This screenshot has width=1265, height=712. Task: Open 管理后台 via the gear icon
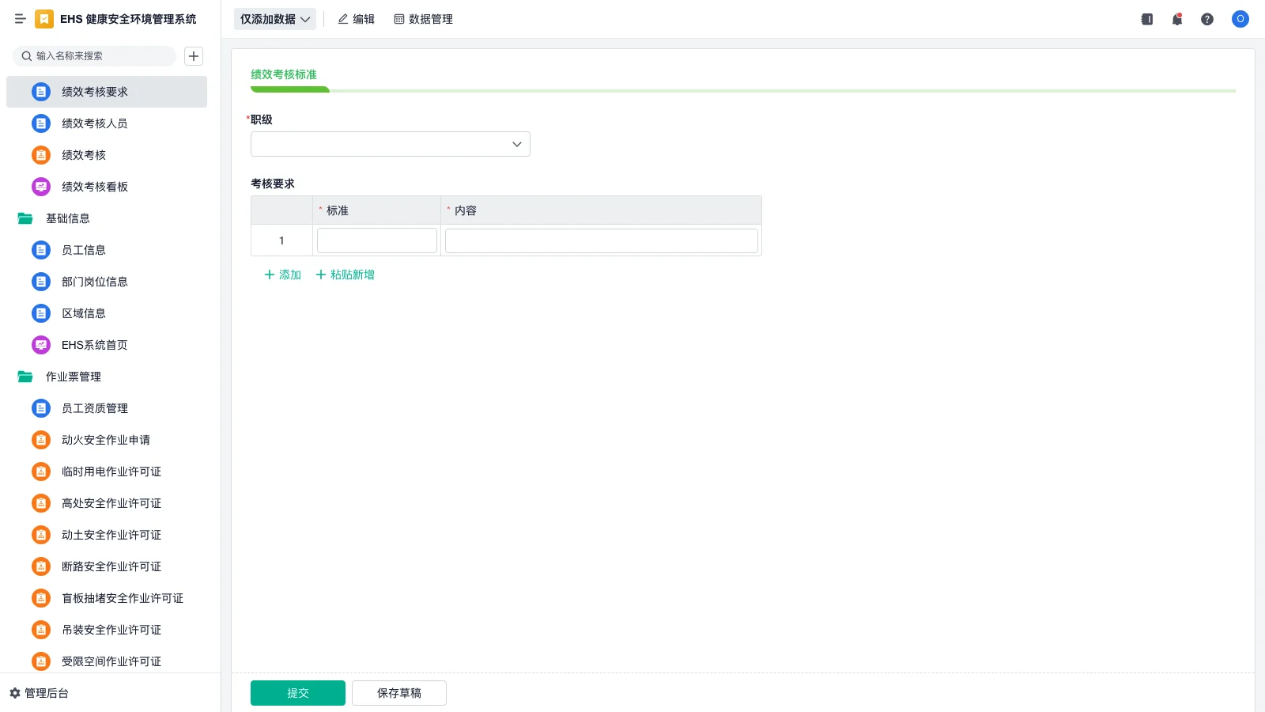(x=15, y=693)
